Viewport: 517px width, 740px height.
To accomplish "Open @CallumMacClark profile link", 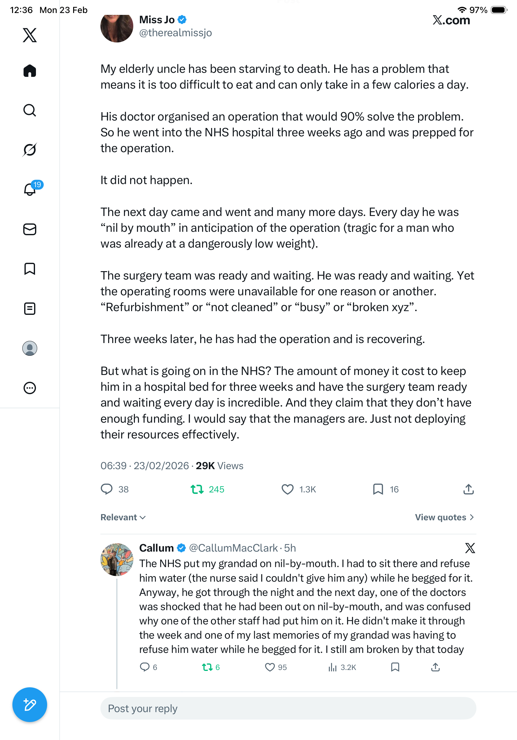I will coord(233,548).
